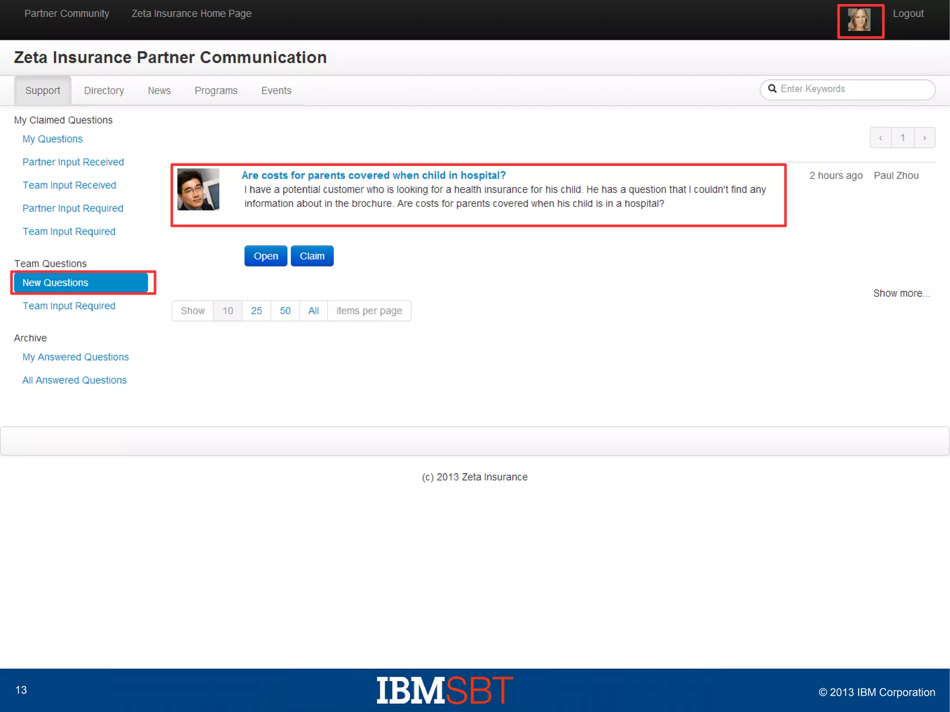Show All items per page

tap(314, 311)
